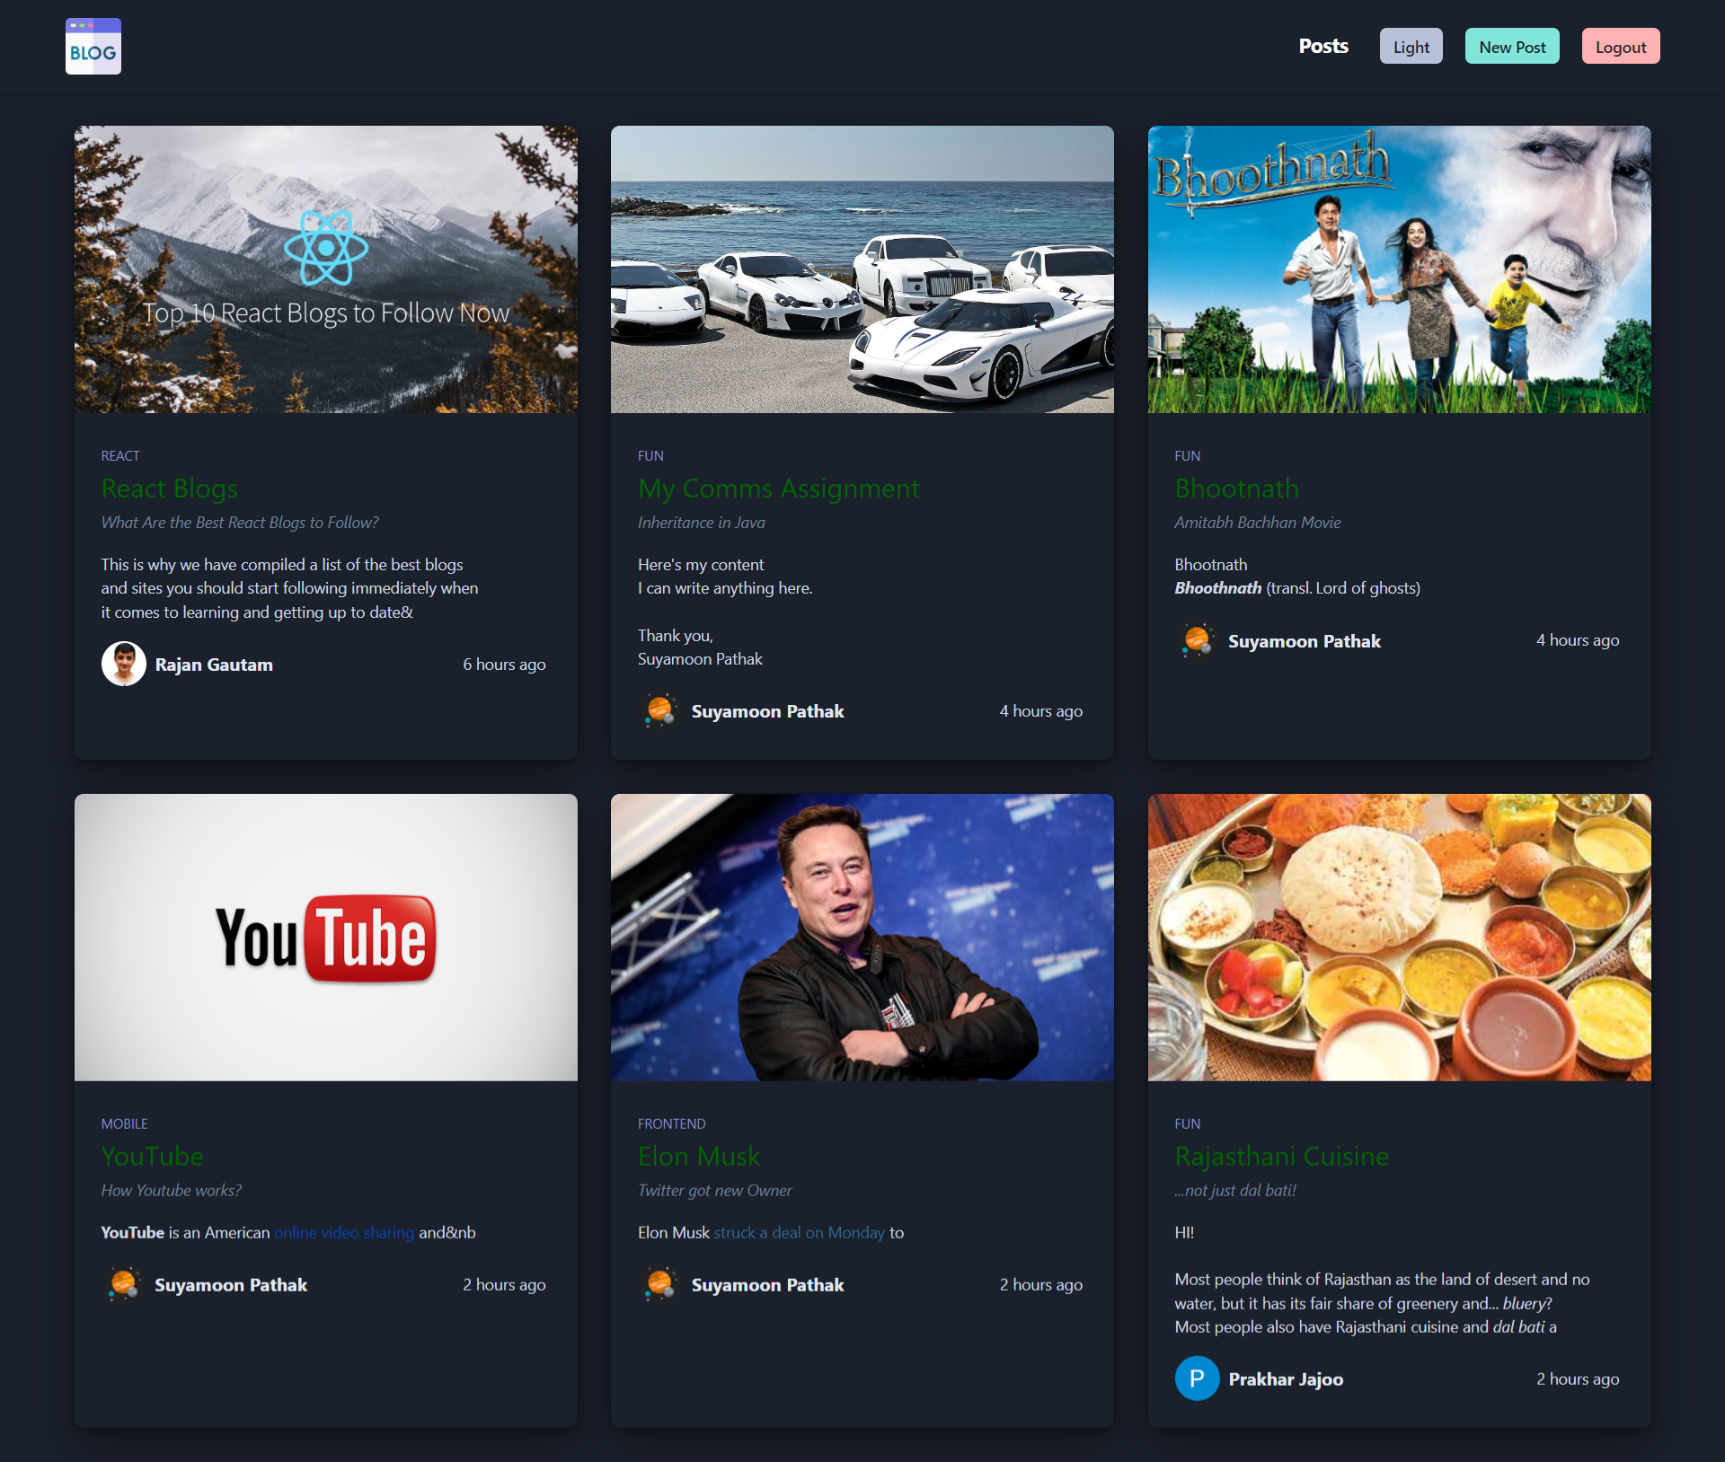
Task: Click Suyamoon Pathak's avatar on YouTube post
Action: click(x=123, y=1284)
